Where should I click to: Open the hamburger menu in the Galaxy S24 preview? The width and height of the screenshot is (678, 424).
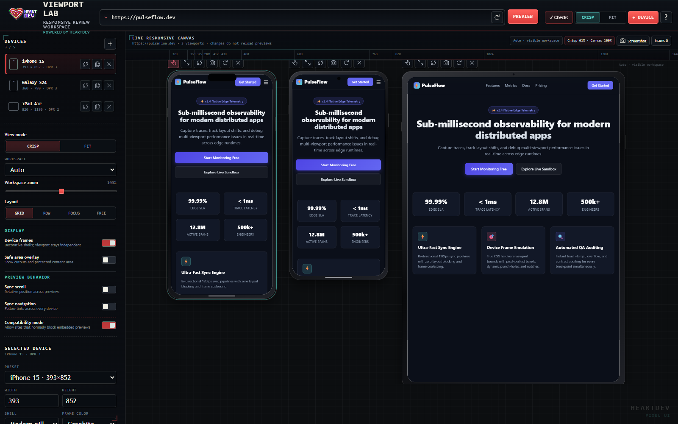[378, 82]
